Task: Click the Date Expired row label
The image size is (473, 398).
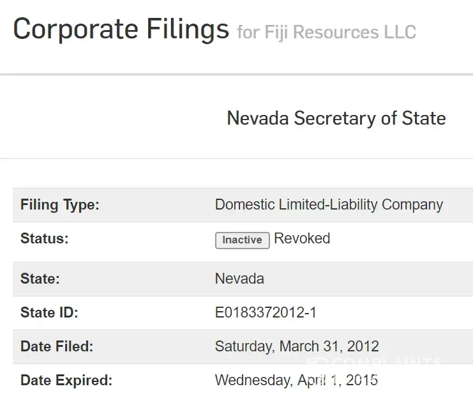Action: 66,381
